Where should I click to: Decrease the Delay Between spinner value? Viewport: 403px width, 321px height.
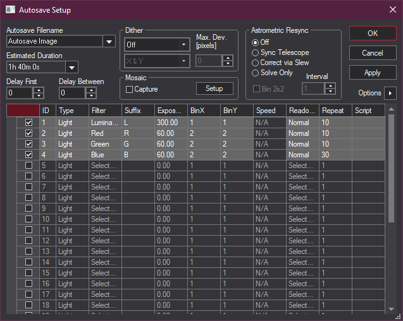click(91, 96)
